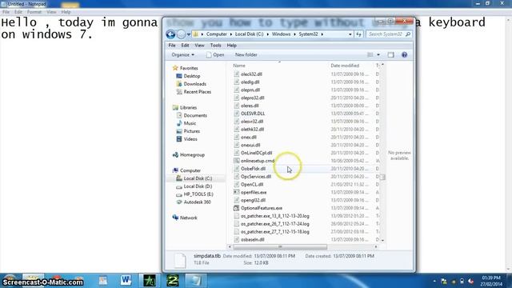Expand the arrow after System32 breadcrumb

coord(322,34)
